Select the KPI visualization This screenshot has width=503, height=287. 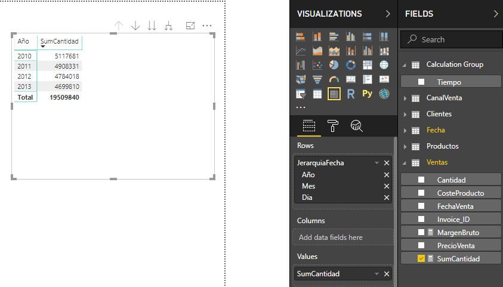pyautogui.click(x=384, y=79)
